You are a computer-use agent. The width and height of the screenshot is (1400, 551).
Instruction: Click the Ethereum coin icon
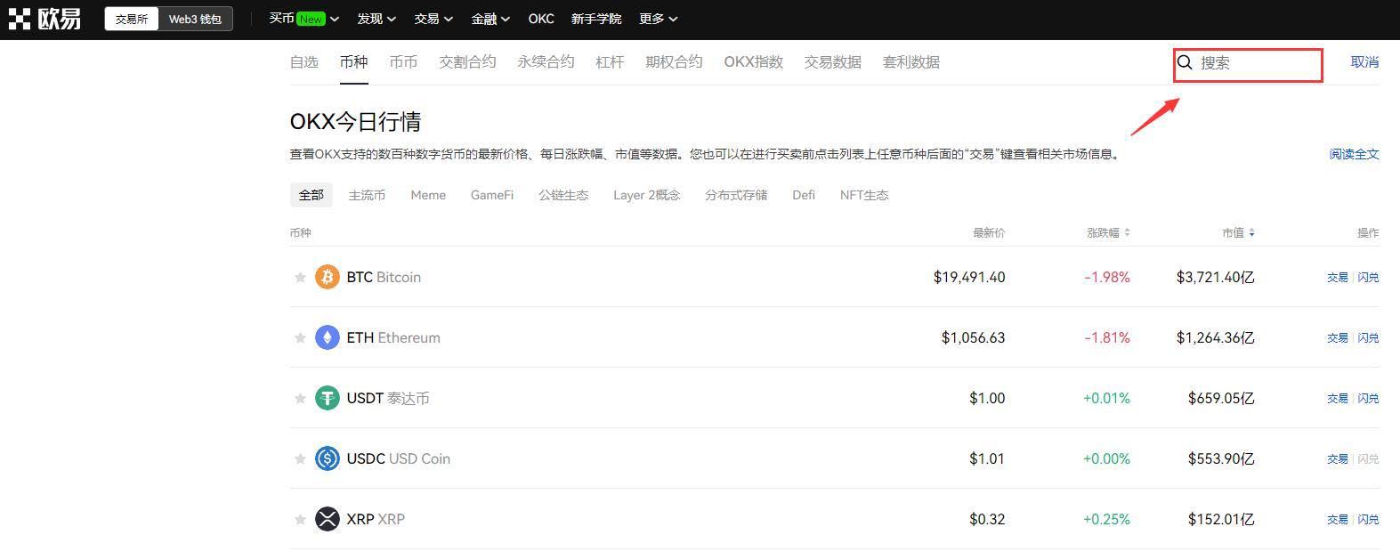328,337
